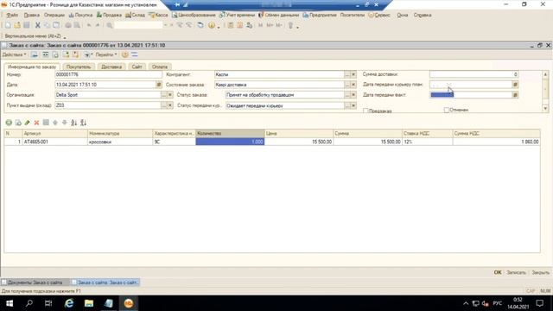Select the Количество cell with 1,000
The image size is (553, 311).
click(230, 142)
